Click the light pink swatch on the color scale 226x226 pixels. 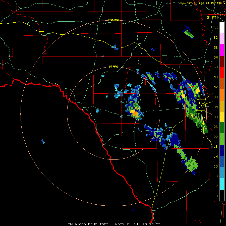(222, 38)
